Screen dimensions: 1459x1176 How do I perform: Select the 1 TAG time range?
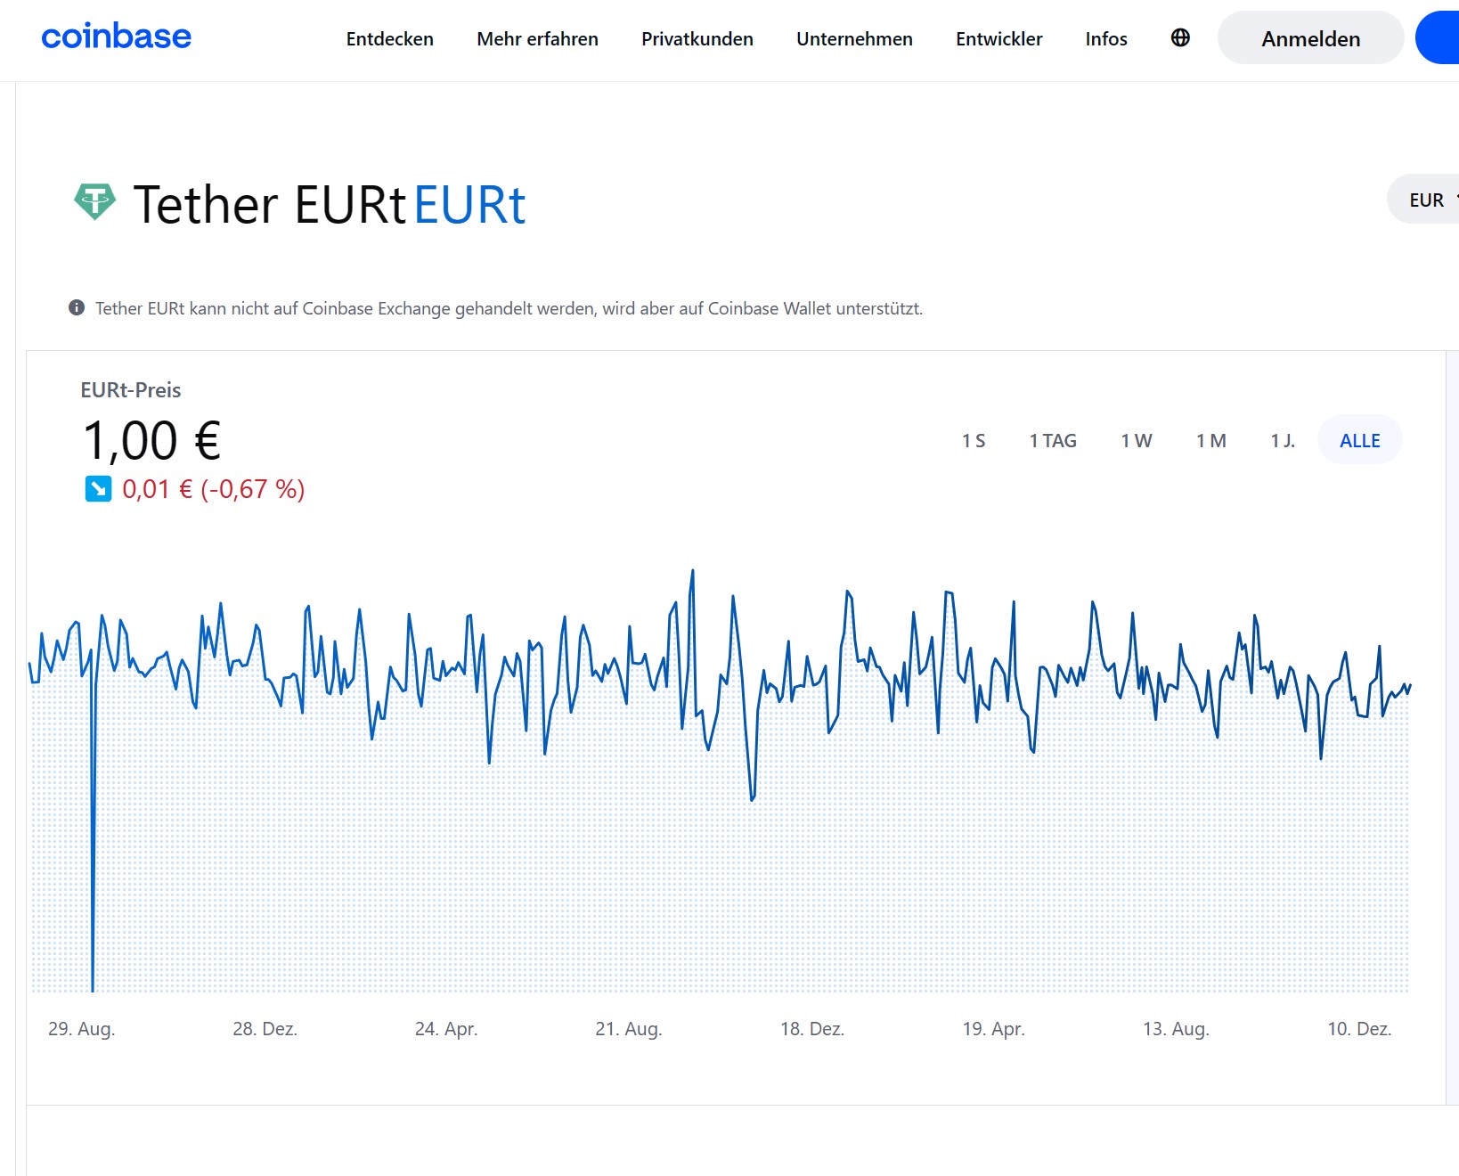(x=1052, y=440)
